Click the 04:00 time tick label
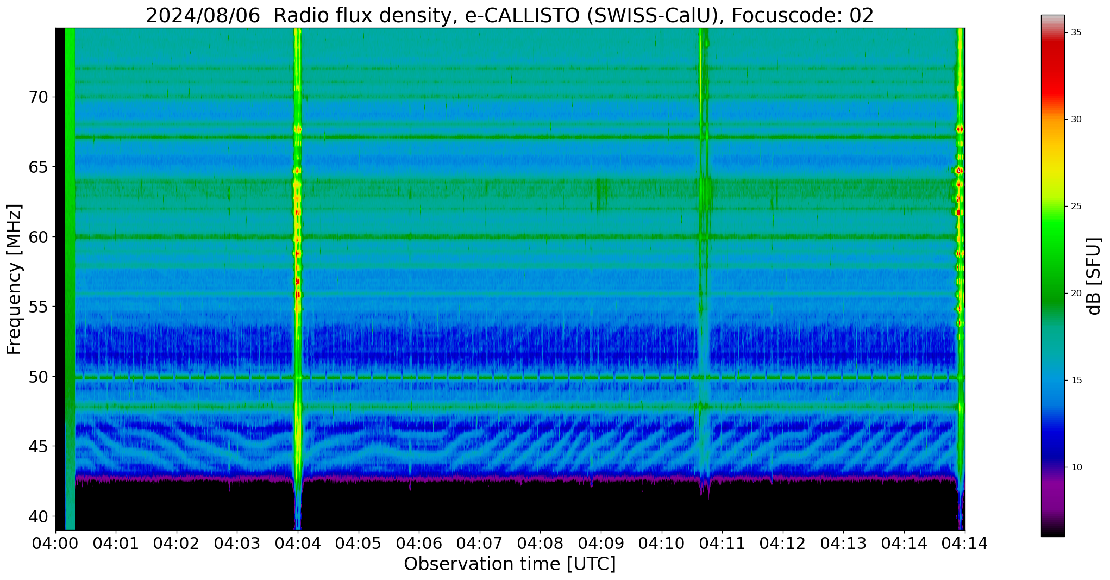 pyautogui.click(x=55, y=543)
